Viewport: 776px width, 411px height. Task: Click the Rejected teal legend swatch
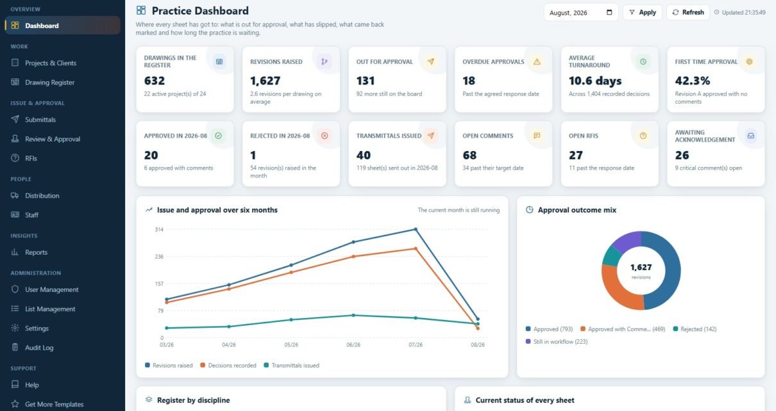click(x=675, y=329)
